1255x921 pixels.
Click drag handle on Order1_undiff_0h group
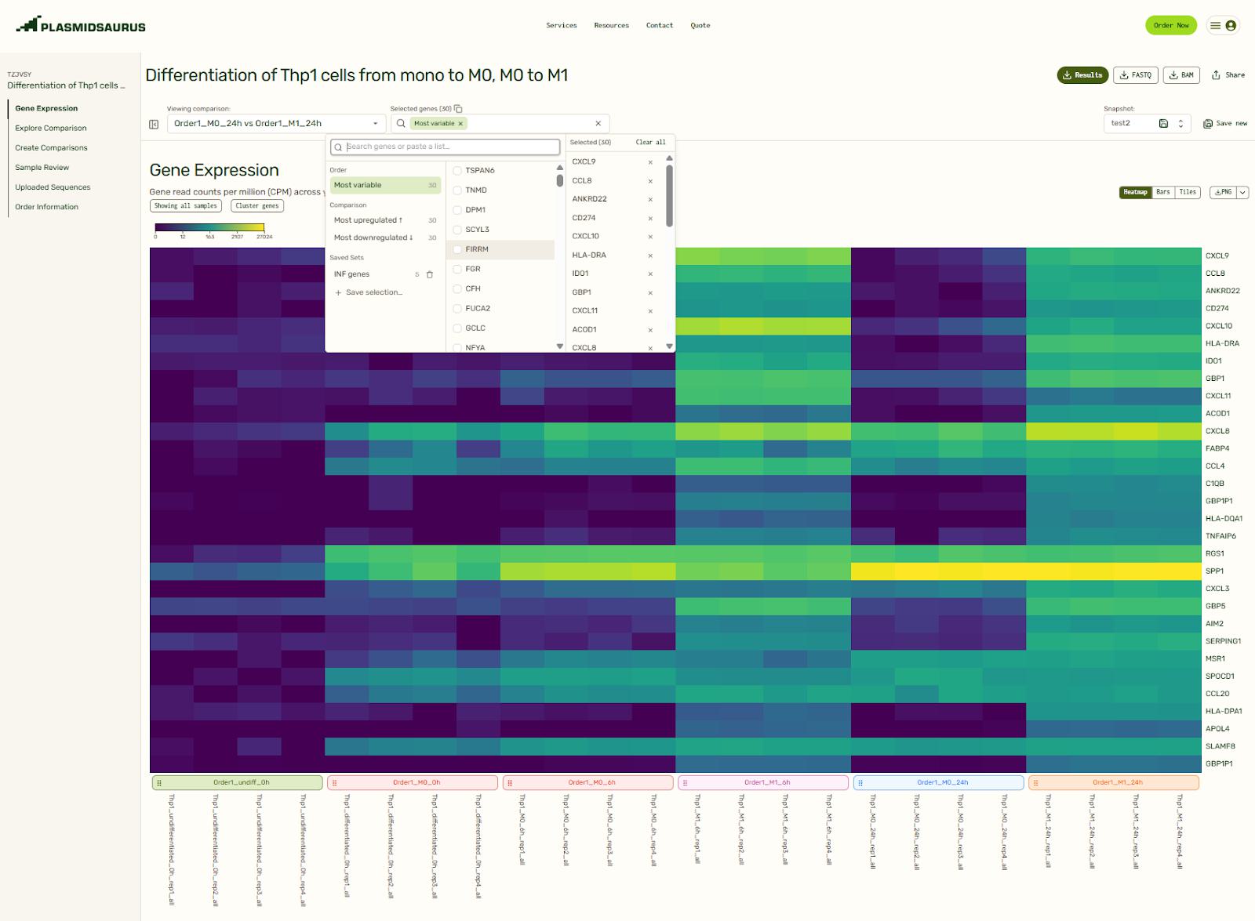tap(159, 782)
